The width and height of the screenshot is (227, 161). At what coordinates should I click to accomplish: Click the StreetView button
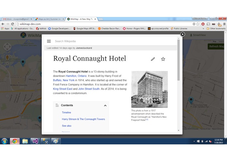[x=198, y=35]
